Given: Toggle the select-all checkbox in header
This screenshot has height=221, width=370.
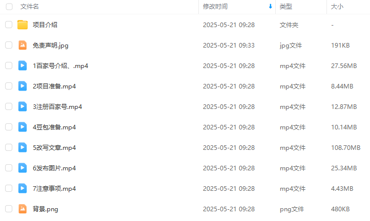Looking at the screenshot, I should coord(9,7).
